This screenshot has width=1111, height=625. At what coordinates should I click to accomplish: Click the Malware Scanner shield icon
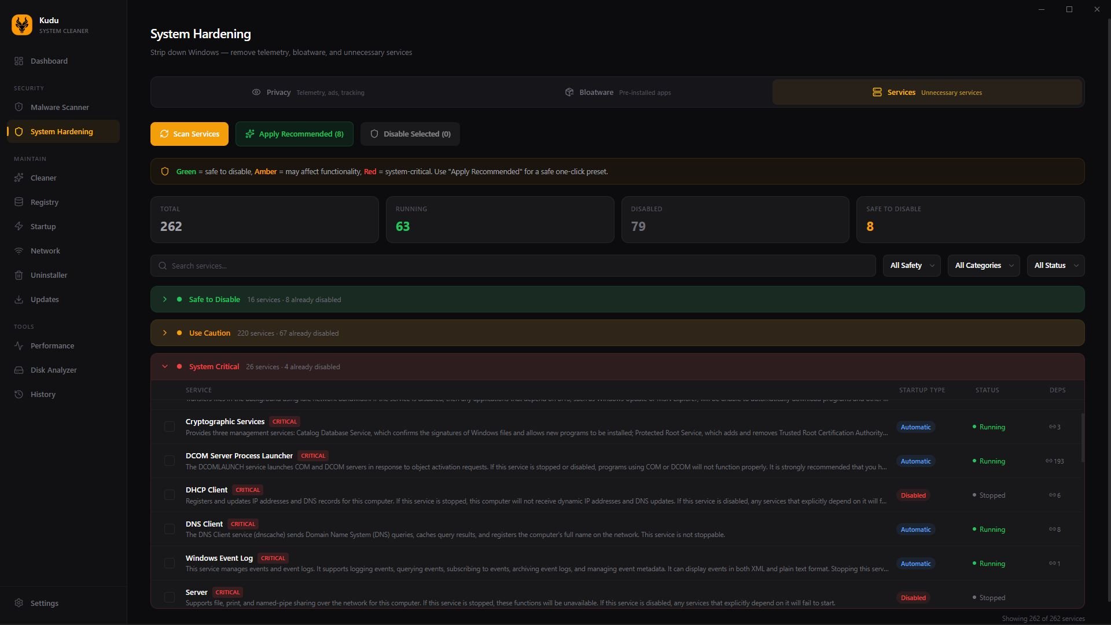(19, 108)
